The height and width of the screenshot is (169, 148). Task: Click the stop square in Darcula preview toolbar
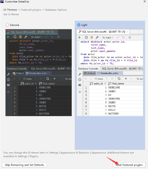(58, 37)
